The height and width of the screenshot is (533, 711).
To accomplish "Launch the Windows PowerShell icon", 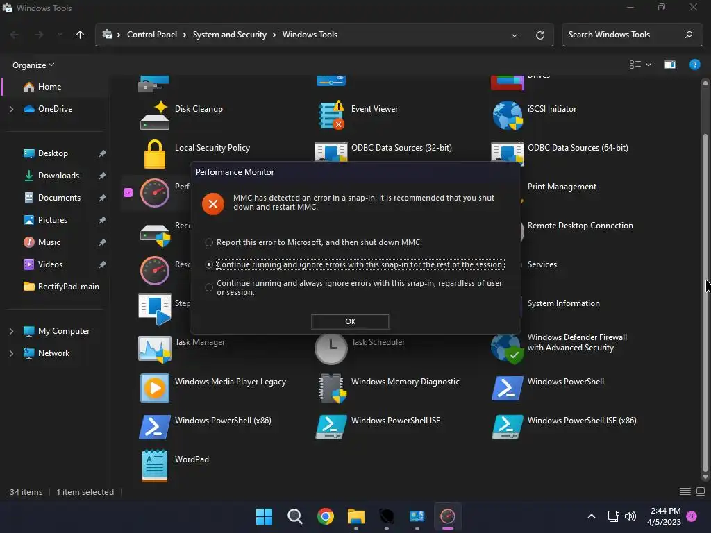I will coord(508,388).
